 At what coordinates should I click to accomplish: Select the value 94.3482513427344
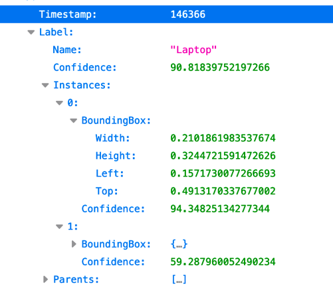click(x=220, y=209)
